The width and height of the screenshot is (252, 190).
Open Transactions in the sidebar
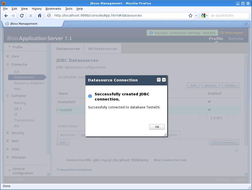tap(24, 120)
